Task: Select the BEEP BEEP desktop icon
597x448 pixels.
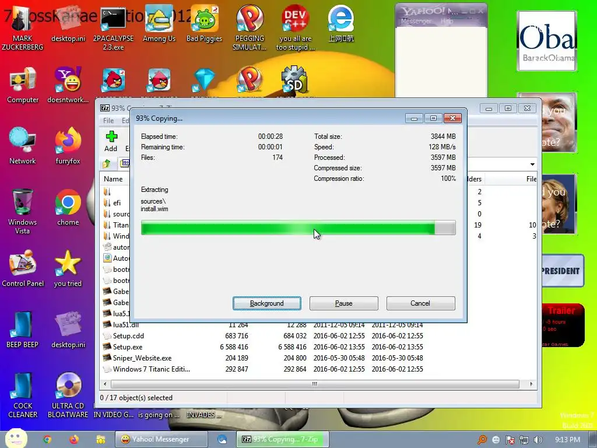Action: tap(23, 330)
